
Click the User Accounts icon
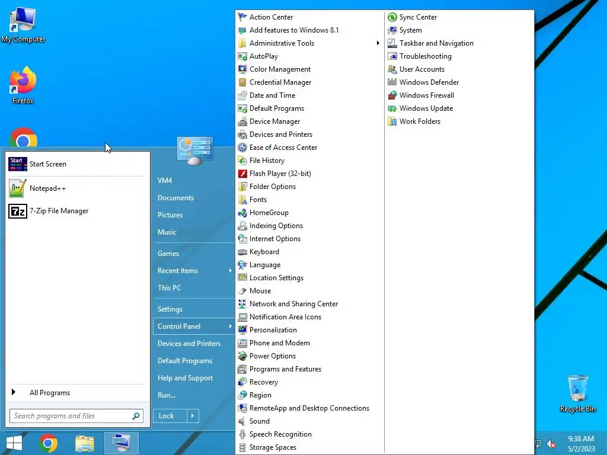click(392, 69)
